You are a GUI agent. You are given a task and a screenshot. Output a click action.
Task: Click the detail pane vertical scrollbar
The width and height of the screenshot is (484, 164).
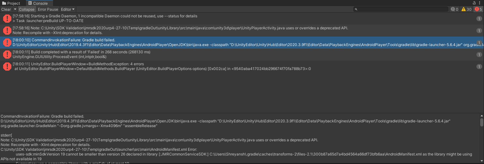click(481, 122)
